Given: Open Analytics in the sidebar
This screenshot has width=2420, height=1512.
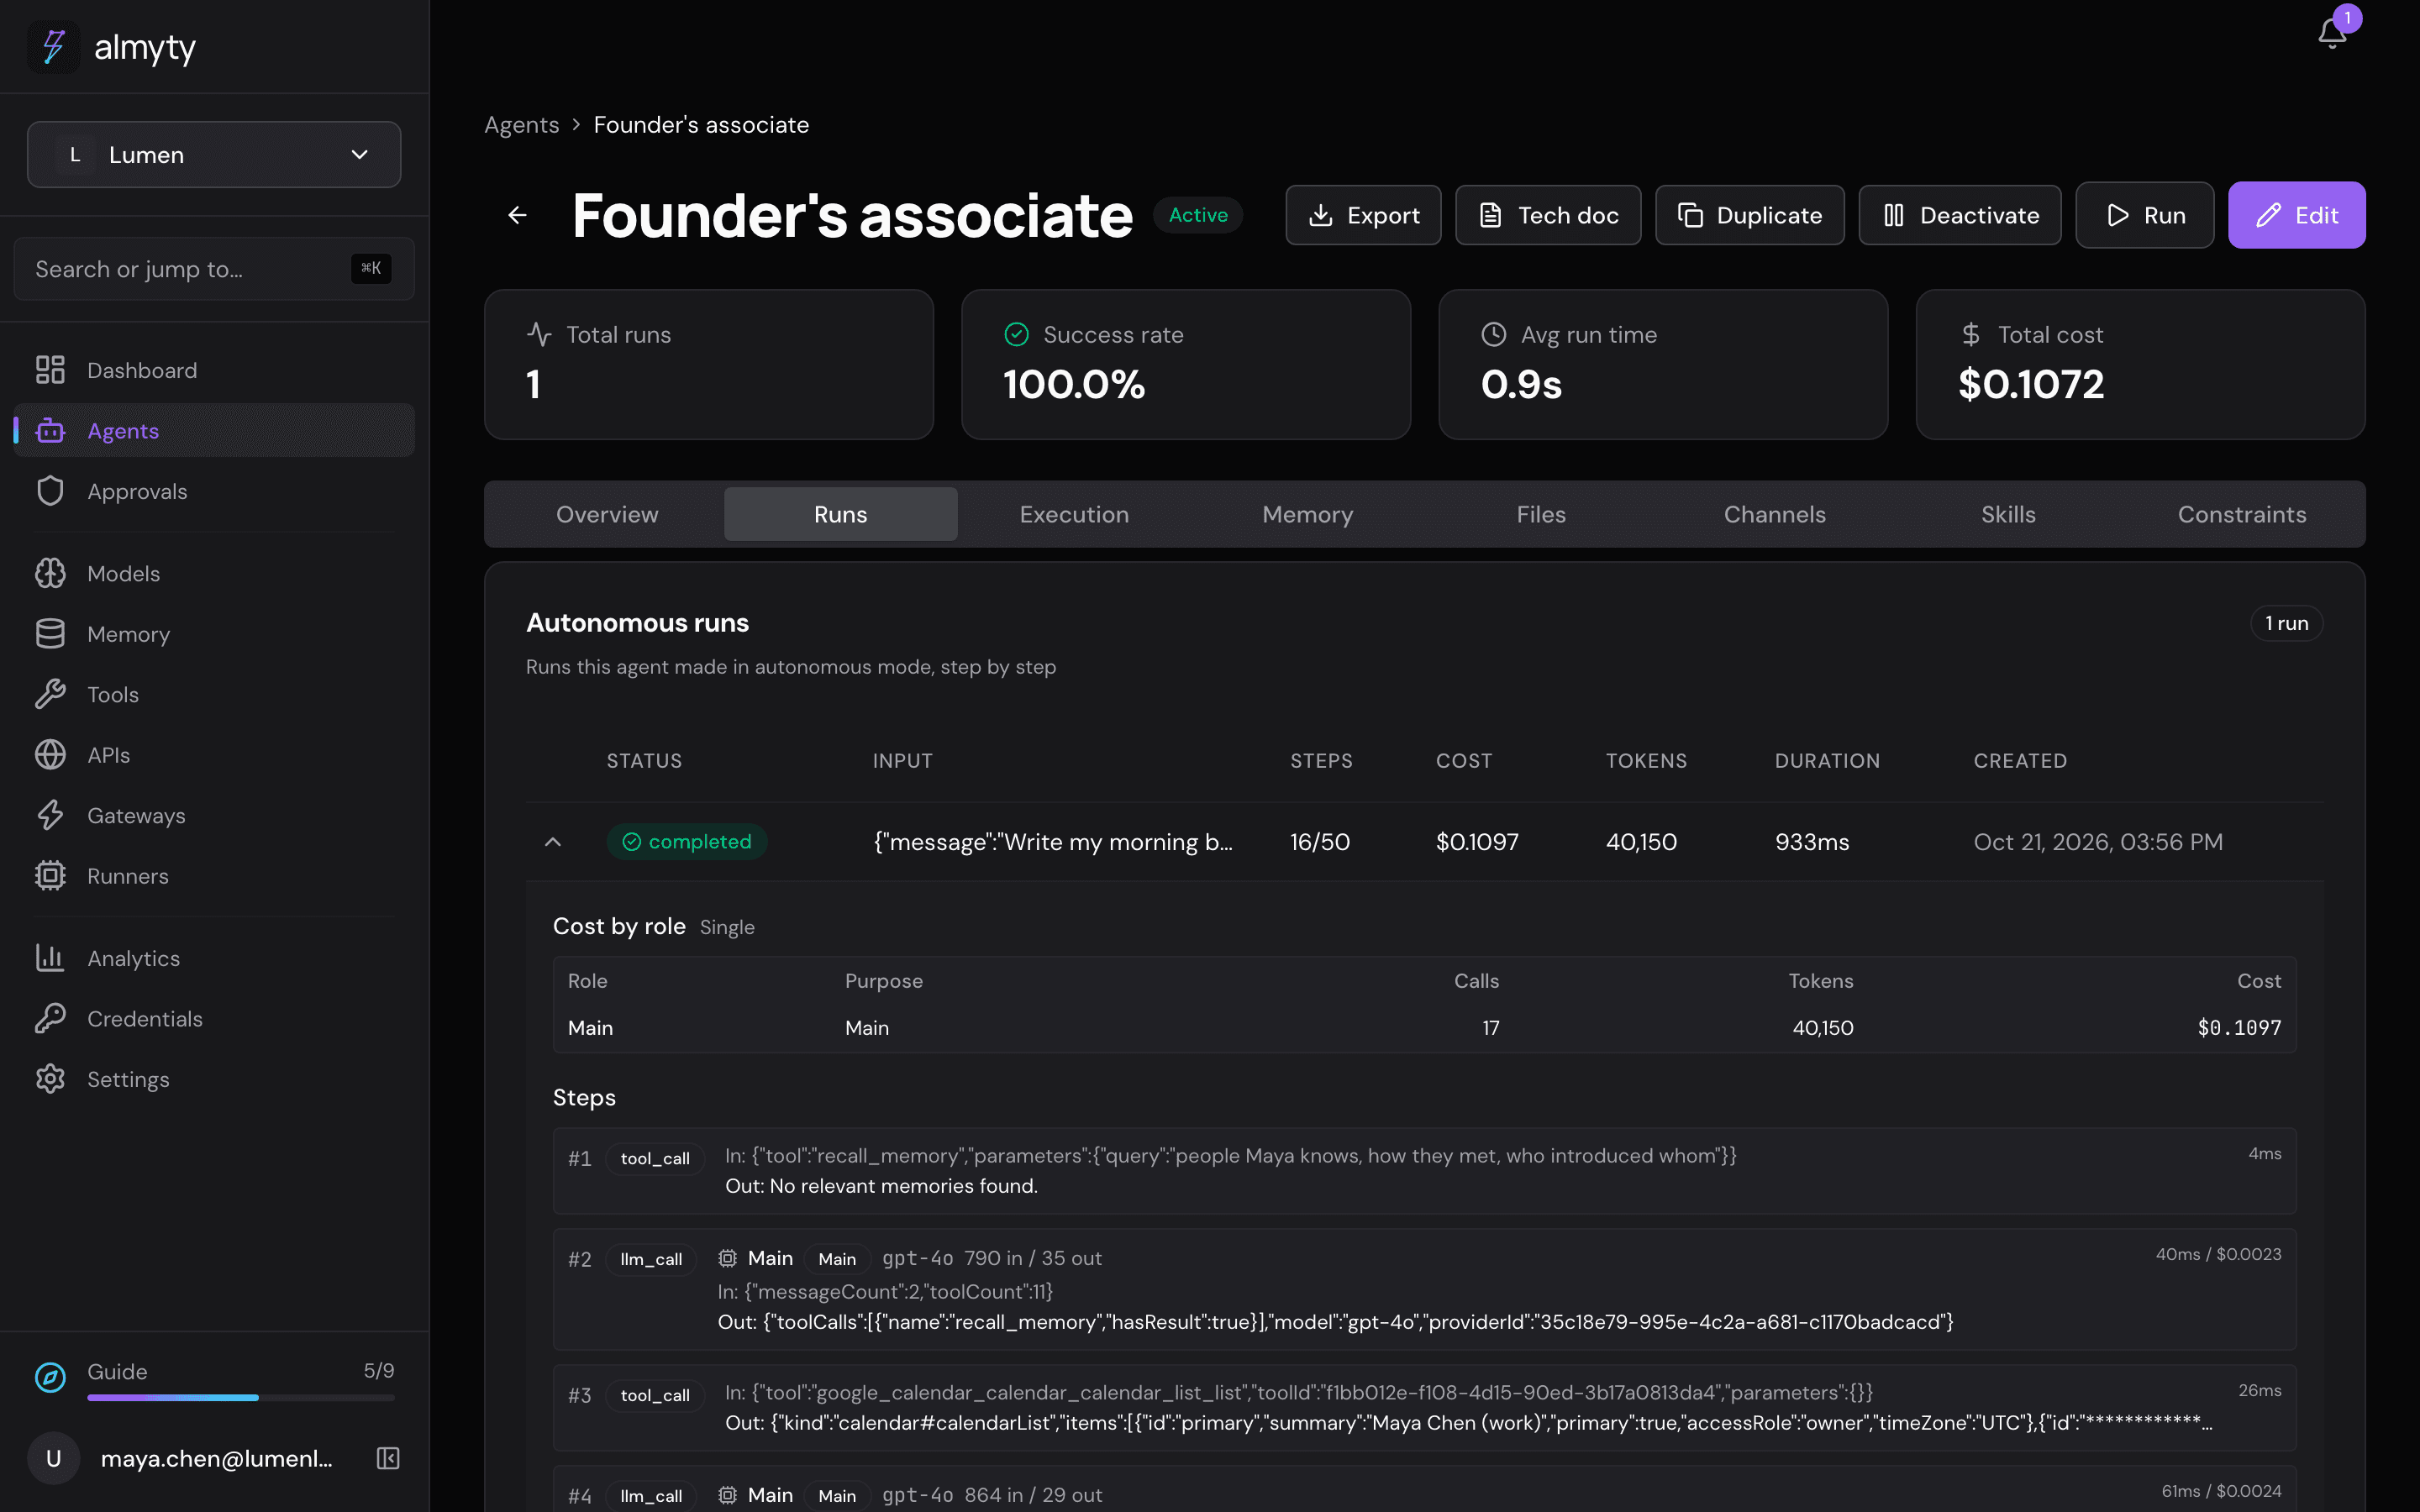Looking at the screenshot, I should tap(214, 958).
